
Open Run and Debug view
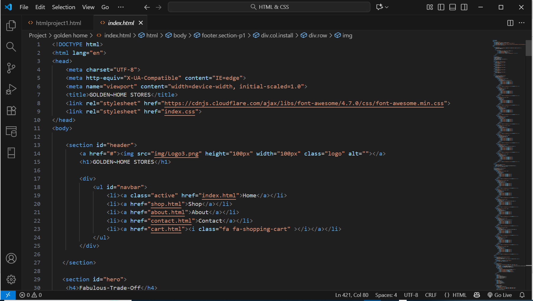(11, 89)
